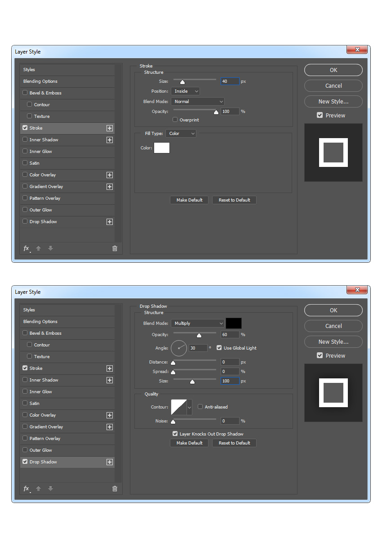Click drop shadow Size slider handle
Viewport: 382px width, 548px height.
coord(192,382)
